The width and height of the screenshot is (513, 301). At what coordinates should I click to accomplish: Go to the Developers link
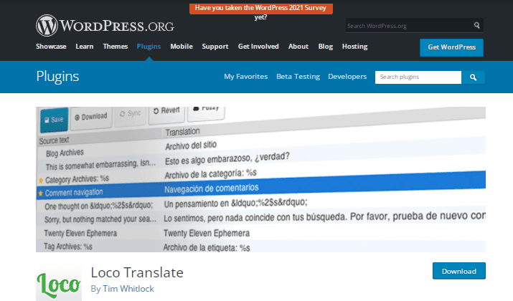point(347,77)
